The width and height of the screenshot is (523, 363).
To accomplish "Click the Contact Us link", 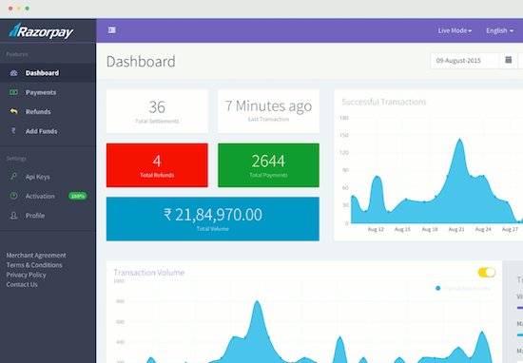I will (22, 284).
